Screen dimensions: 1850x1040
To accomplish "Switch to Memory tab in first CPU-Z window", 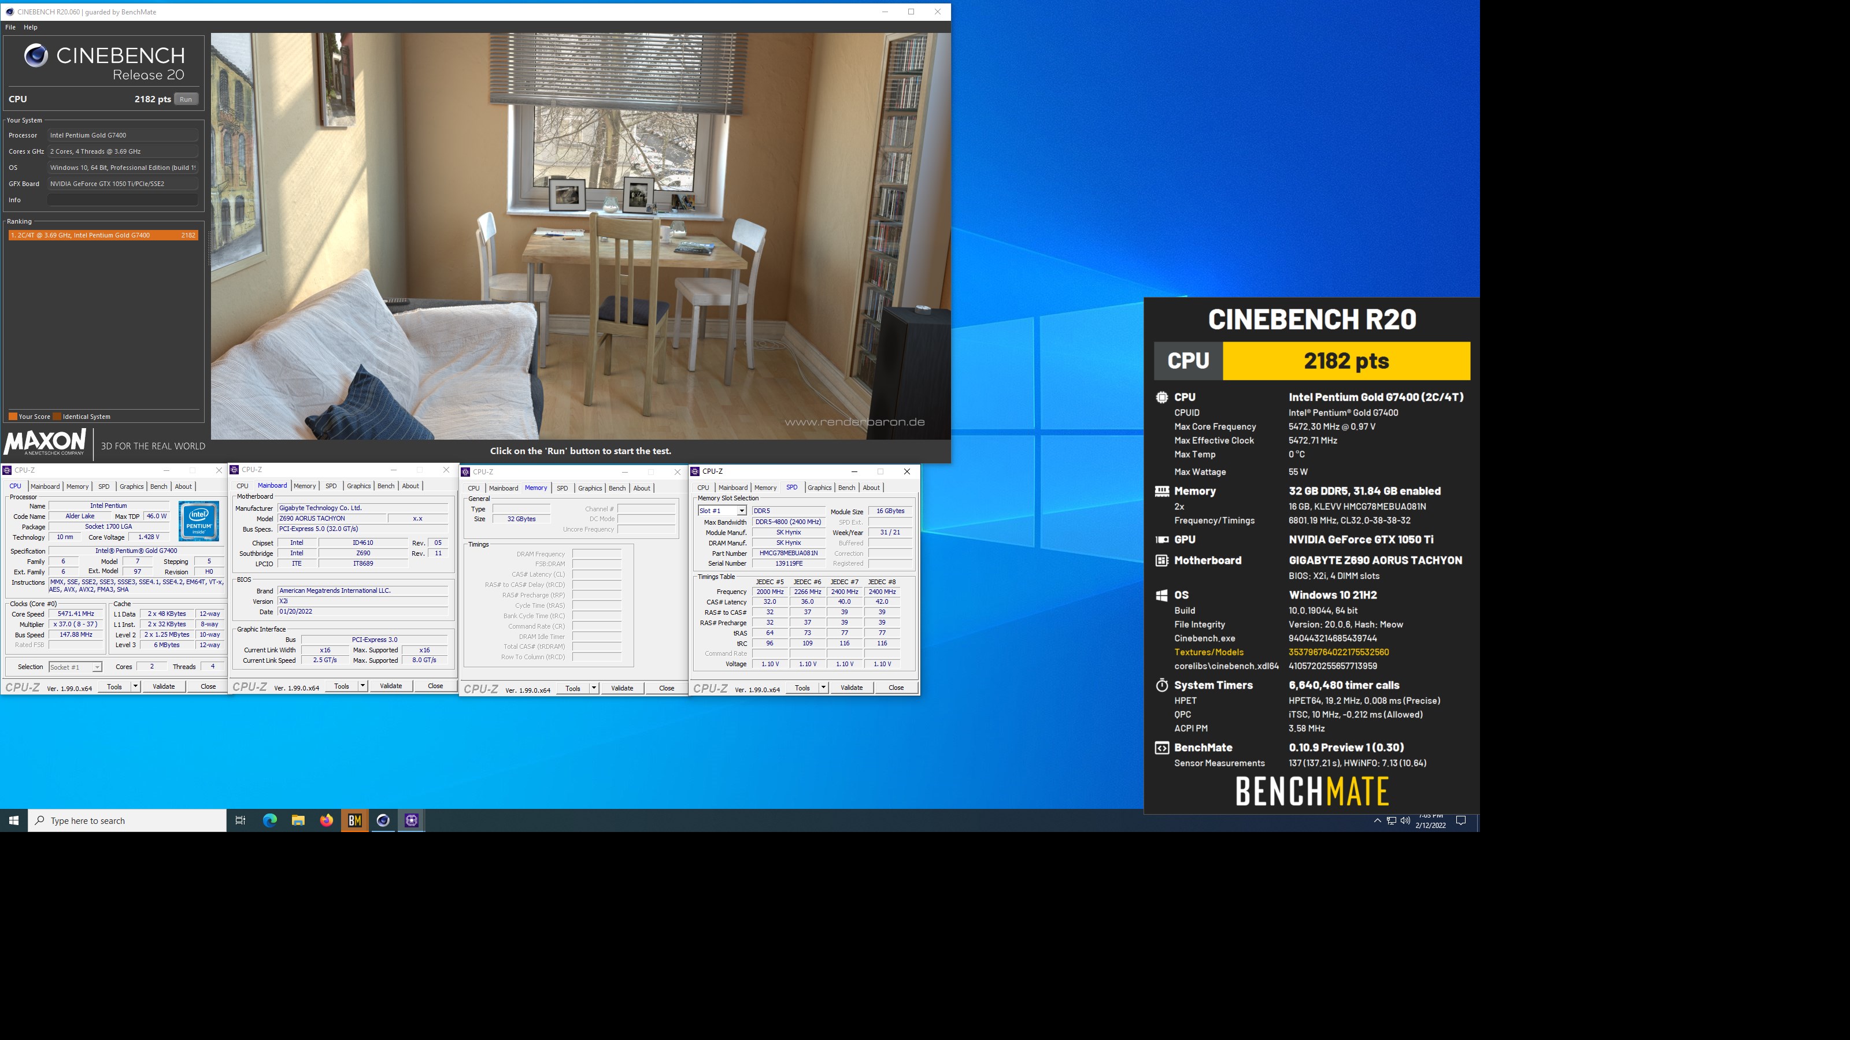I will coord(77,486).
